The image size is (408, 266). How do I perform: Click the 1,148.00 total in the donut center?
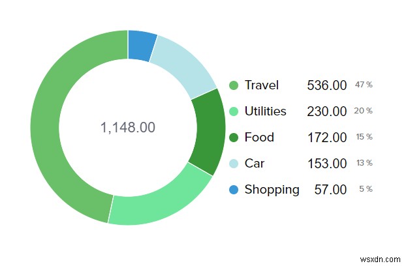tap(128, 128)
